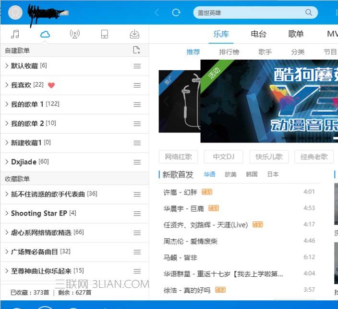Open the menu icon for 抵不住诱惑的歌手代表曲
This screenshot has width=338, height=309.
(137, 194)
